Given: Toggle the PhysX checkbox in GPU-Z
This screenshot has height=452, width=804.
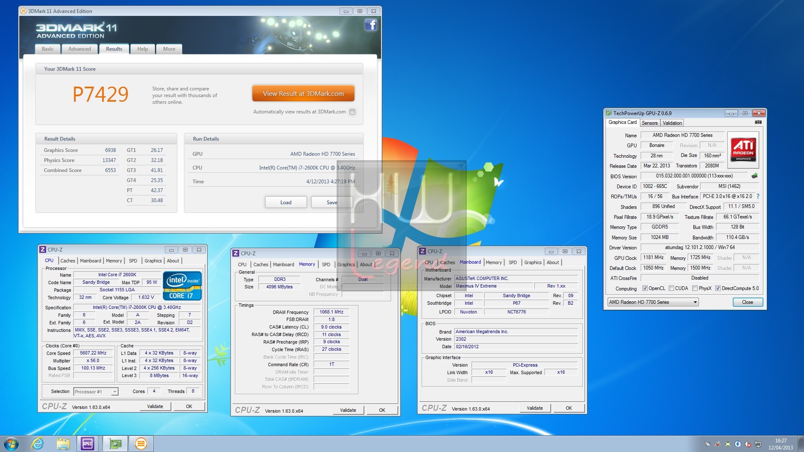Looking at the screenshot, I should pos(695,288).
